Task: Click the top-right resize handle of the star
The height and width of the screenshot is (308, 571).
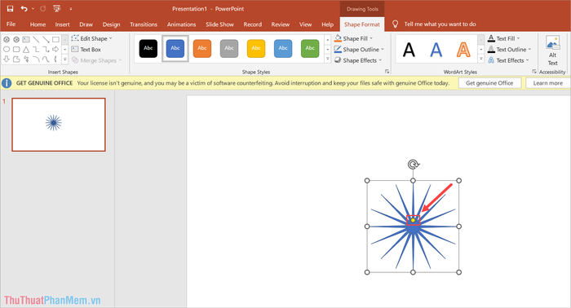Action: tap(458, 180)
